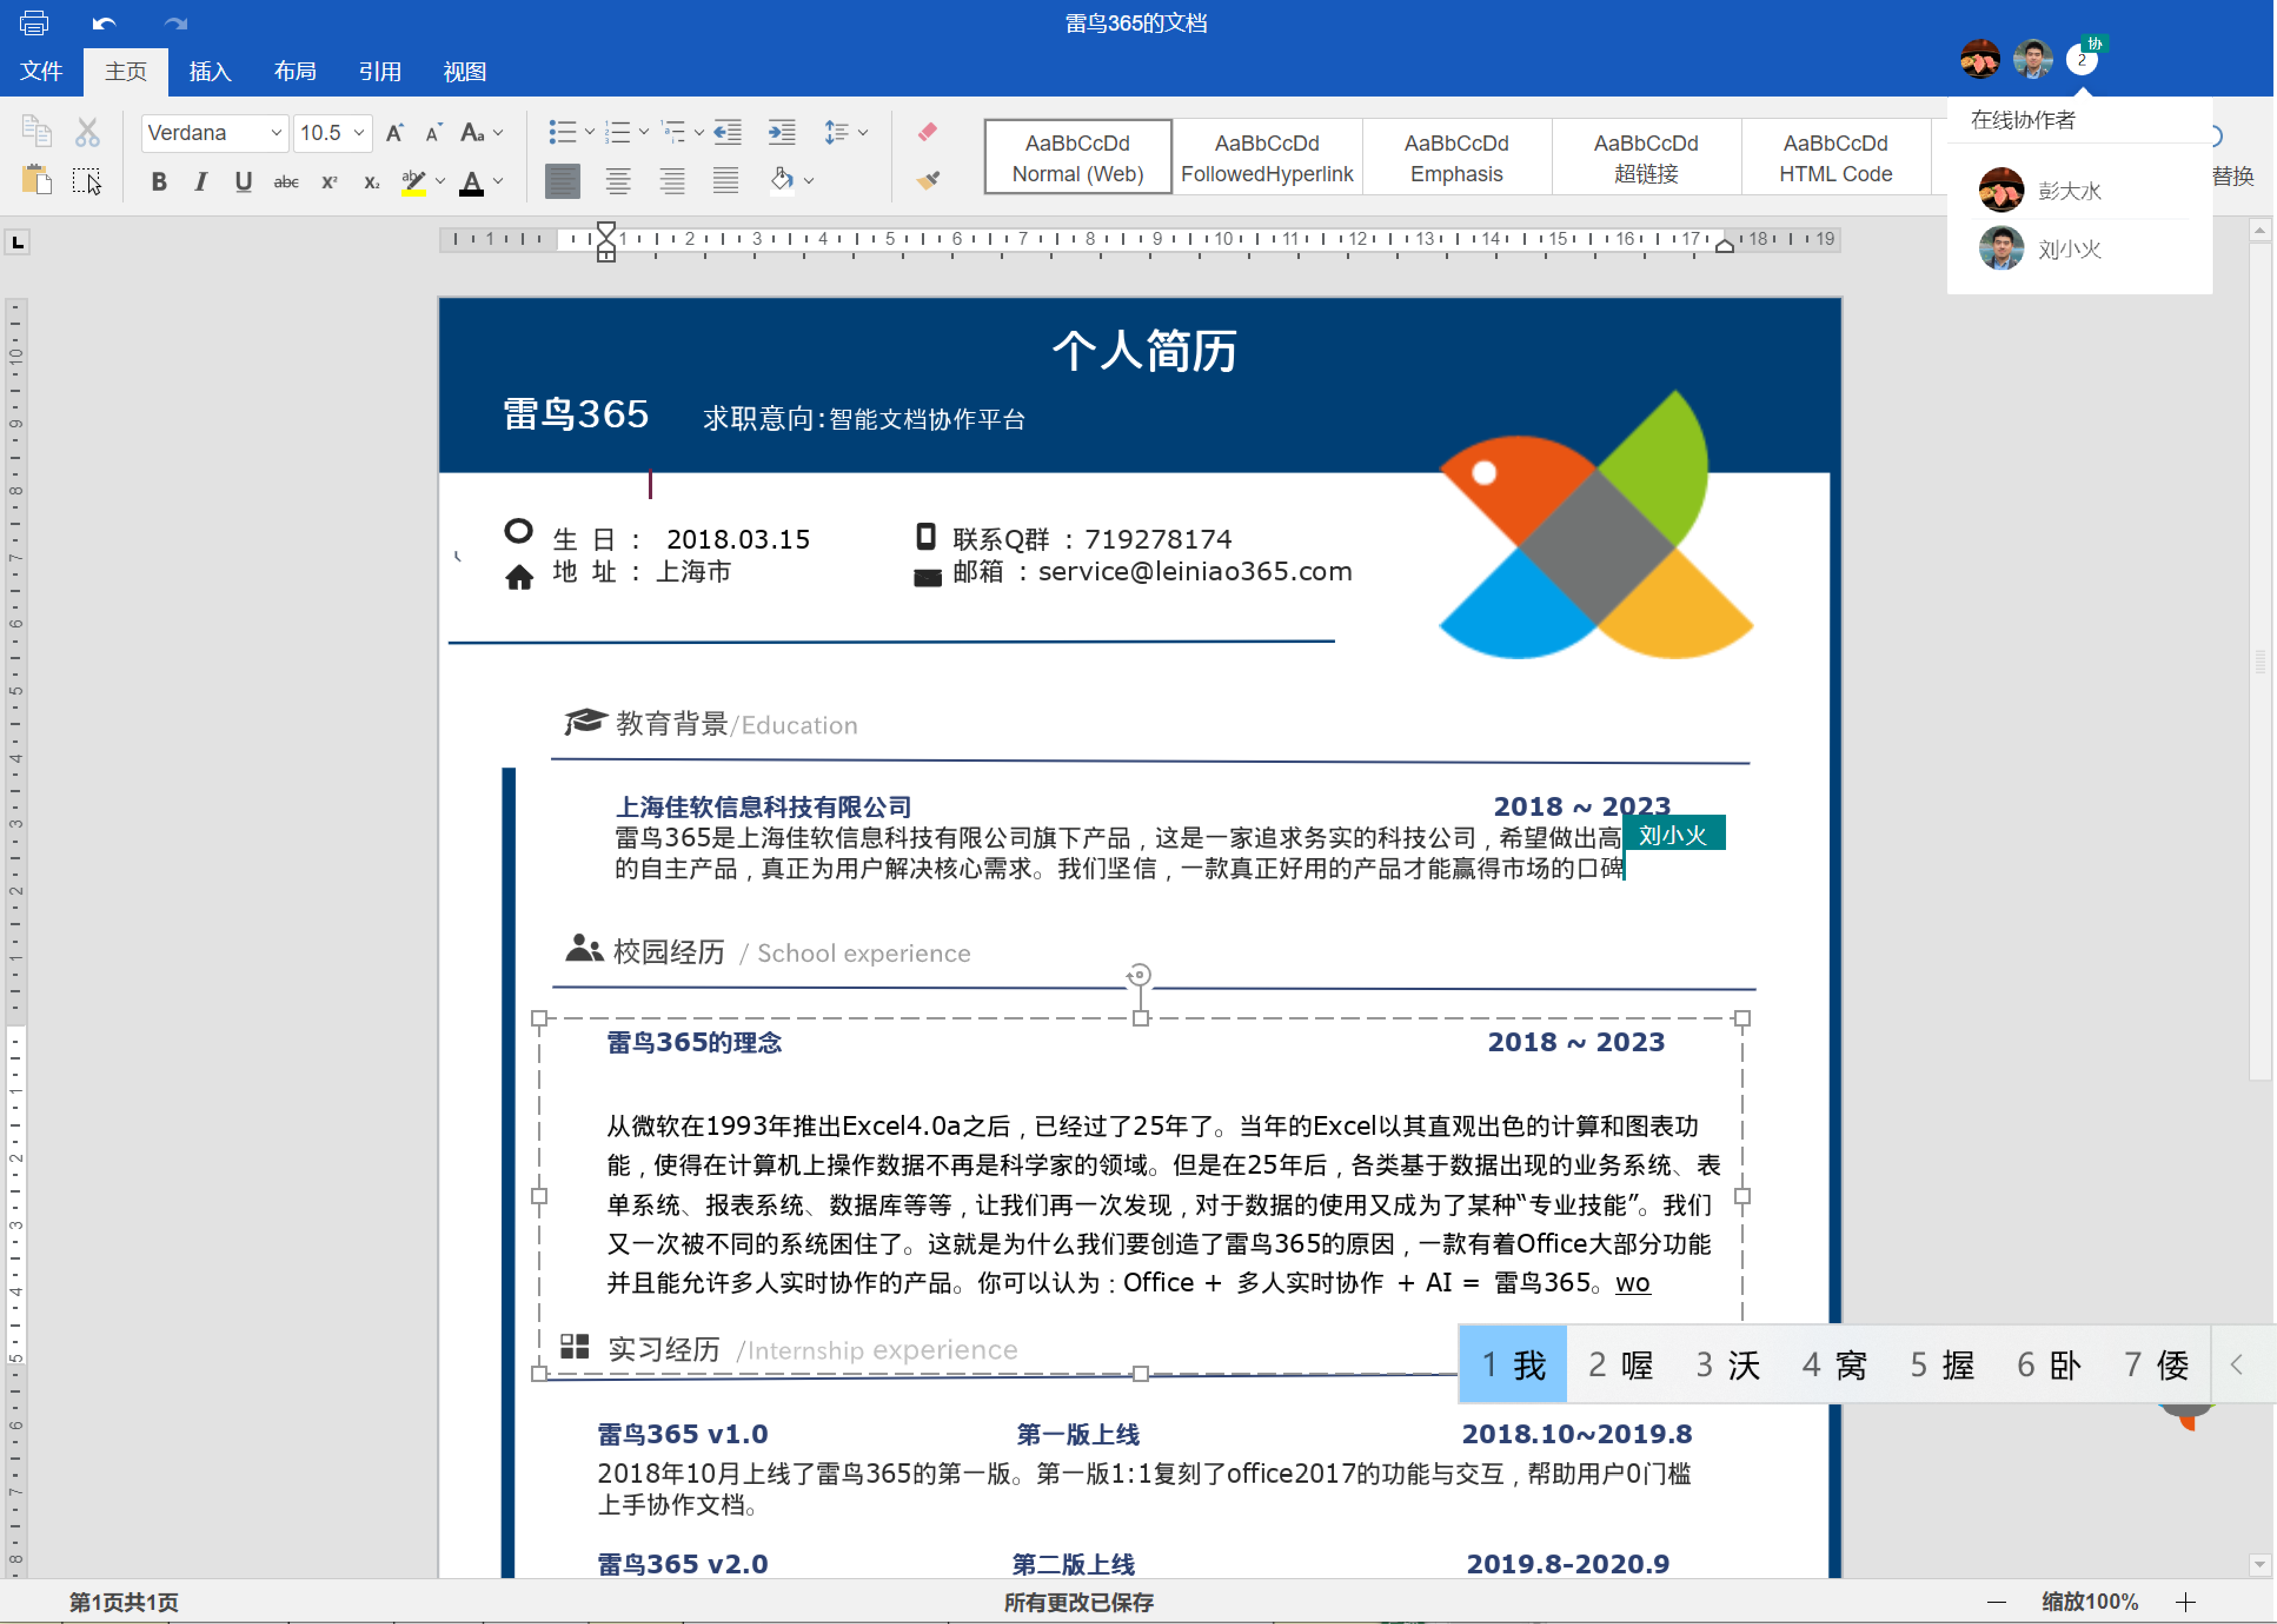Click the collaborator count badge icon
This screenshot has width=2277, height=1624.
pyautogui.click(x=2083, y=59)
